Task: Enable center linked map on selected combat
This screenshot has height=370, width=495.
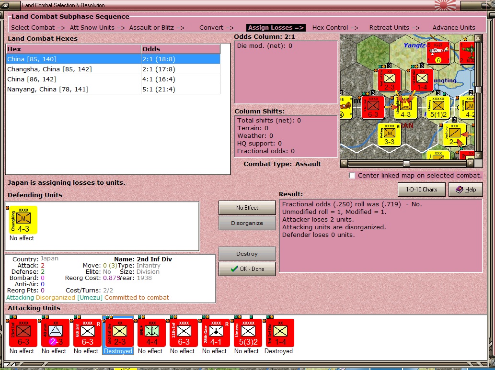Action: coord(352,176)
